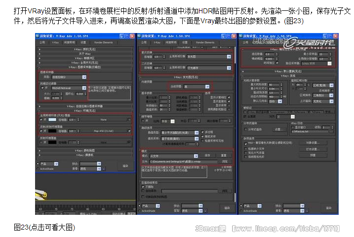Enable the 分布式渲染 checkbox

click(x=246, y=129)
